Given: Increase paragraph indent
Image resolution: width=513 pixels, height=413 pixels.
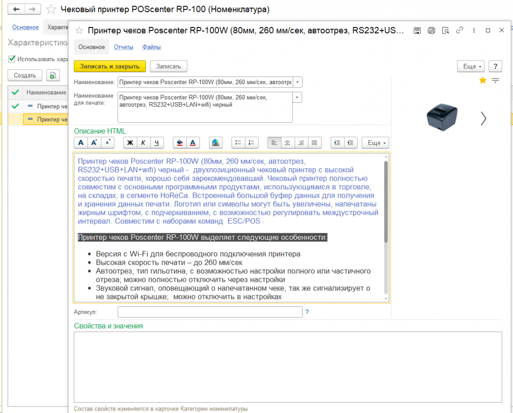Looking at the screenshot, I should [337, 143].
